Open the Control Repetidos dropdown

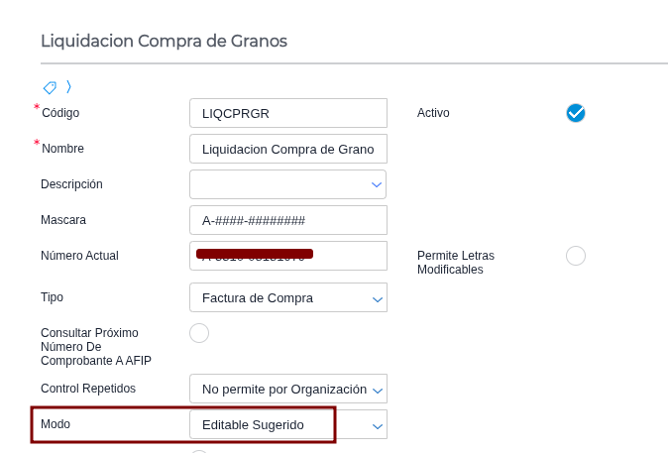[x=288, y=389]
